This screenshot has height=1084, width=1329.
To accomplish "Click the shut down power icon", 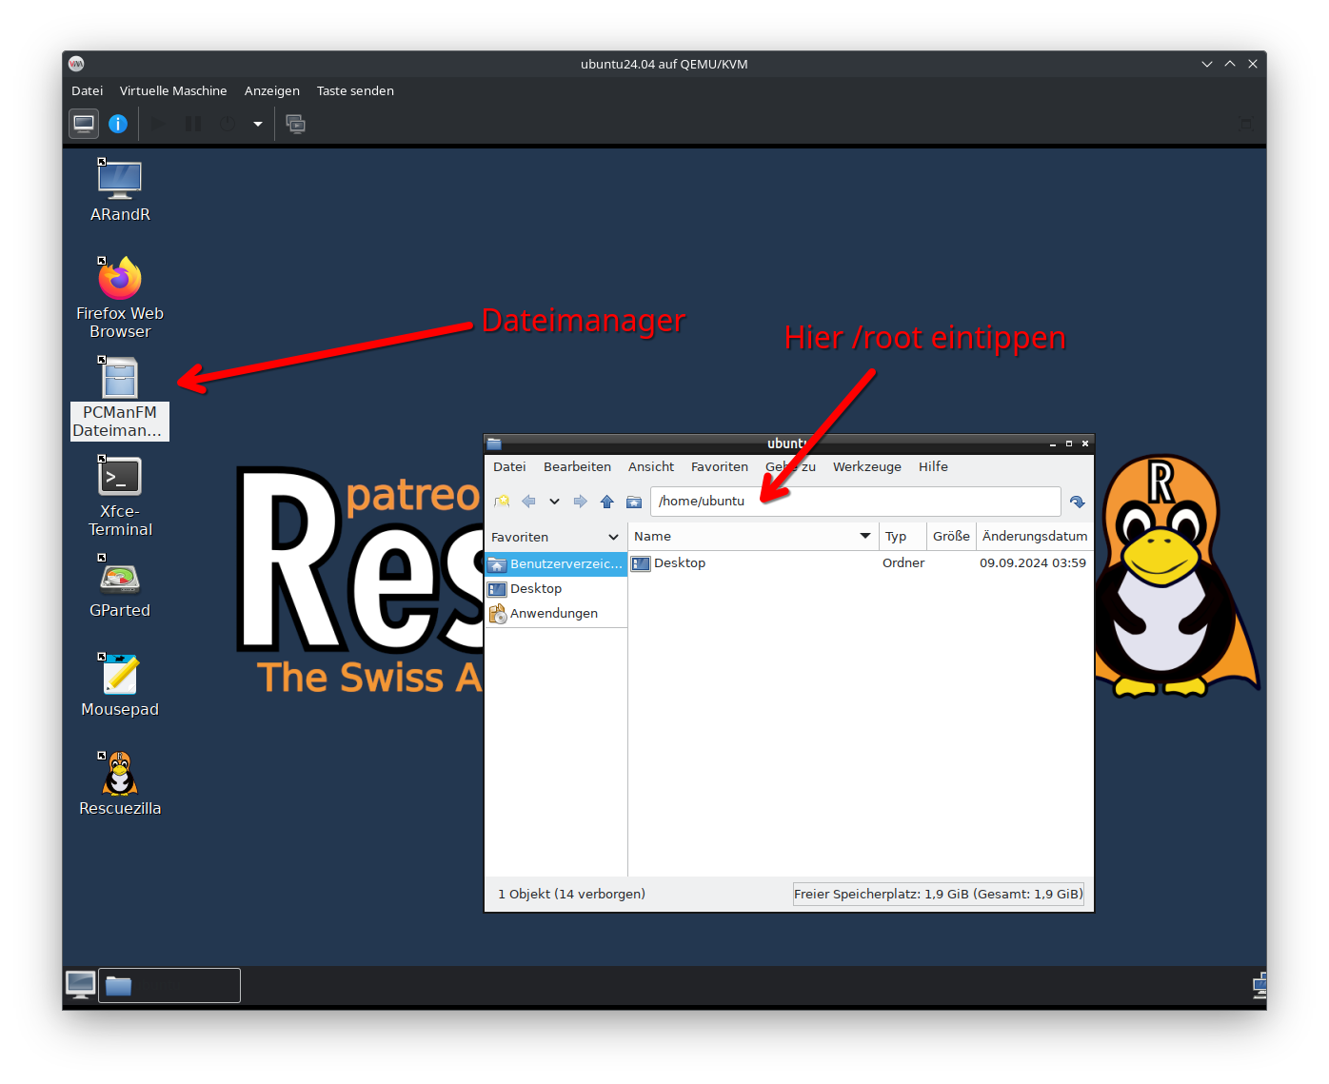I will click(x=227, y=124).
